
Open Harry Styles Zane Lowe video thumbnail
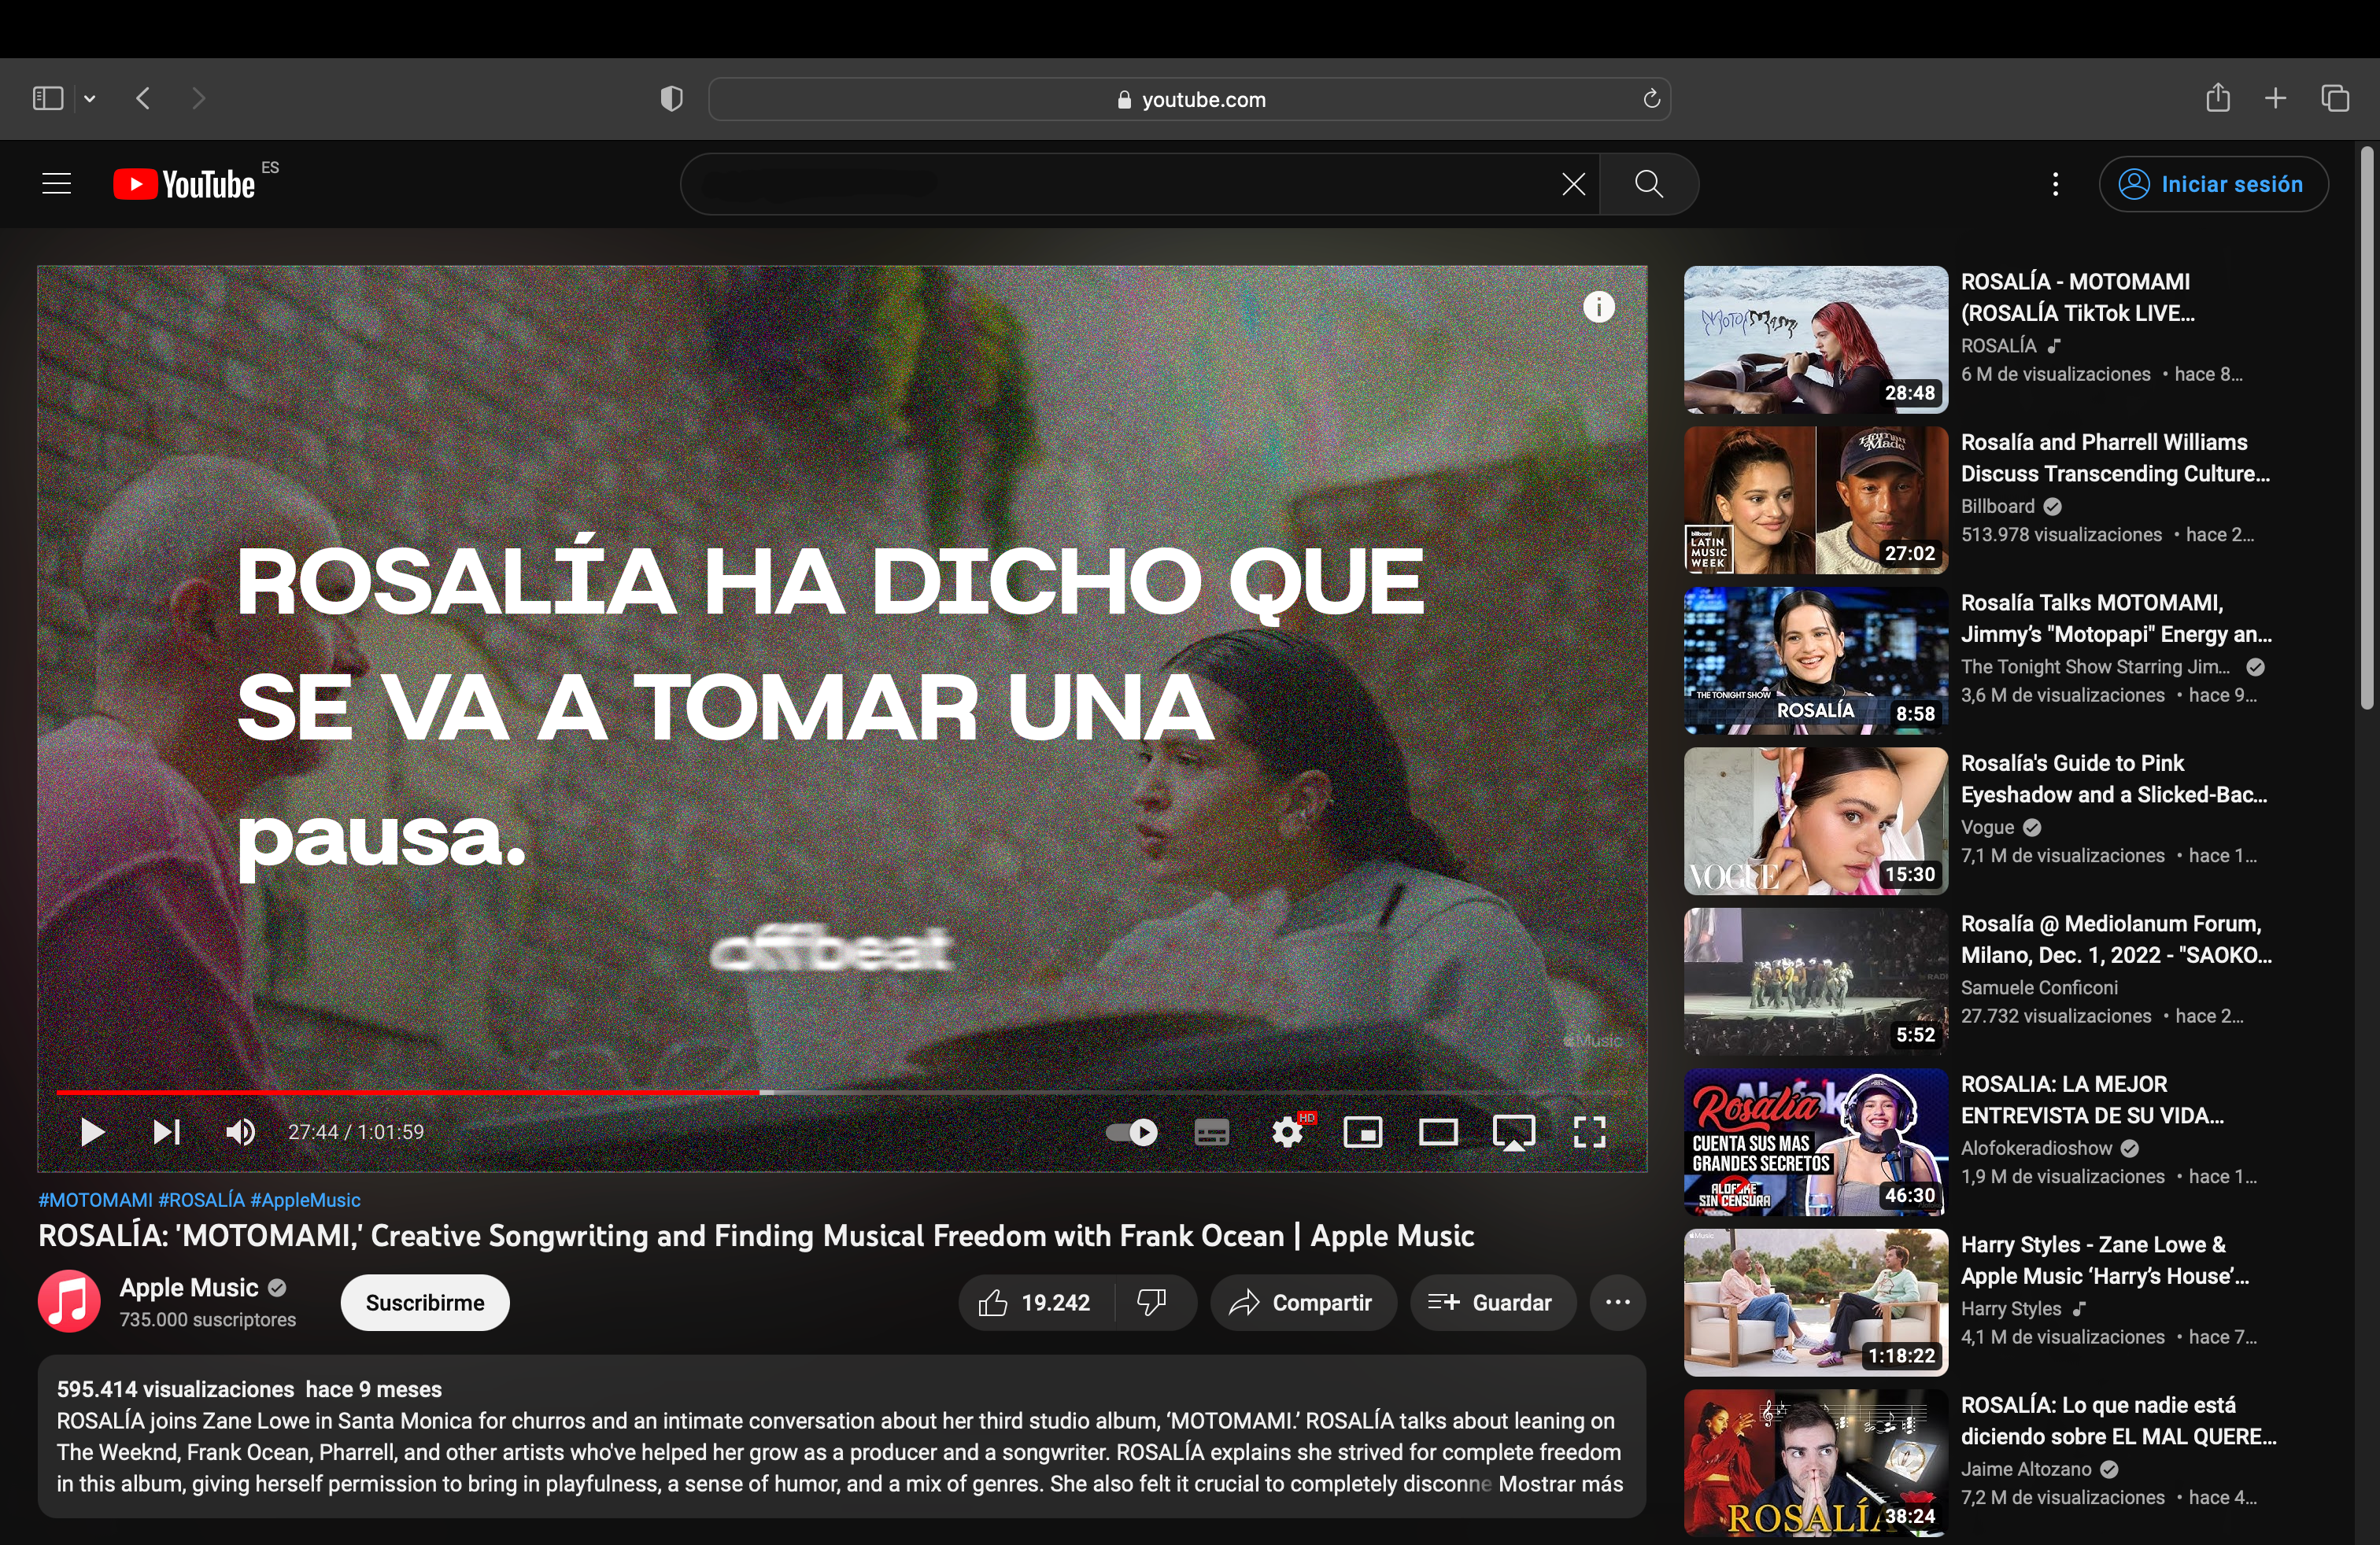(x=1815, y=1301)
